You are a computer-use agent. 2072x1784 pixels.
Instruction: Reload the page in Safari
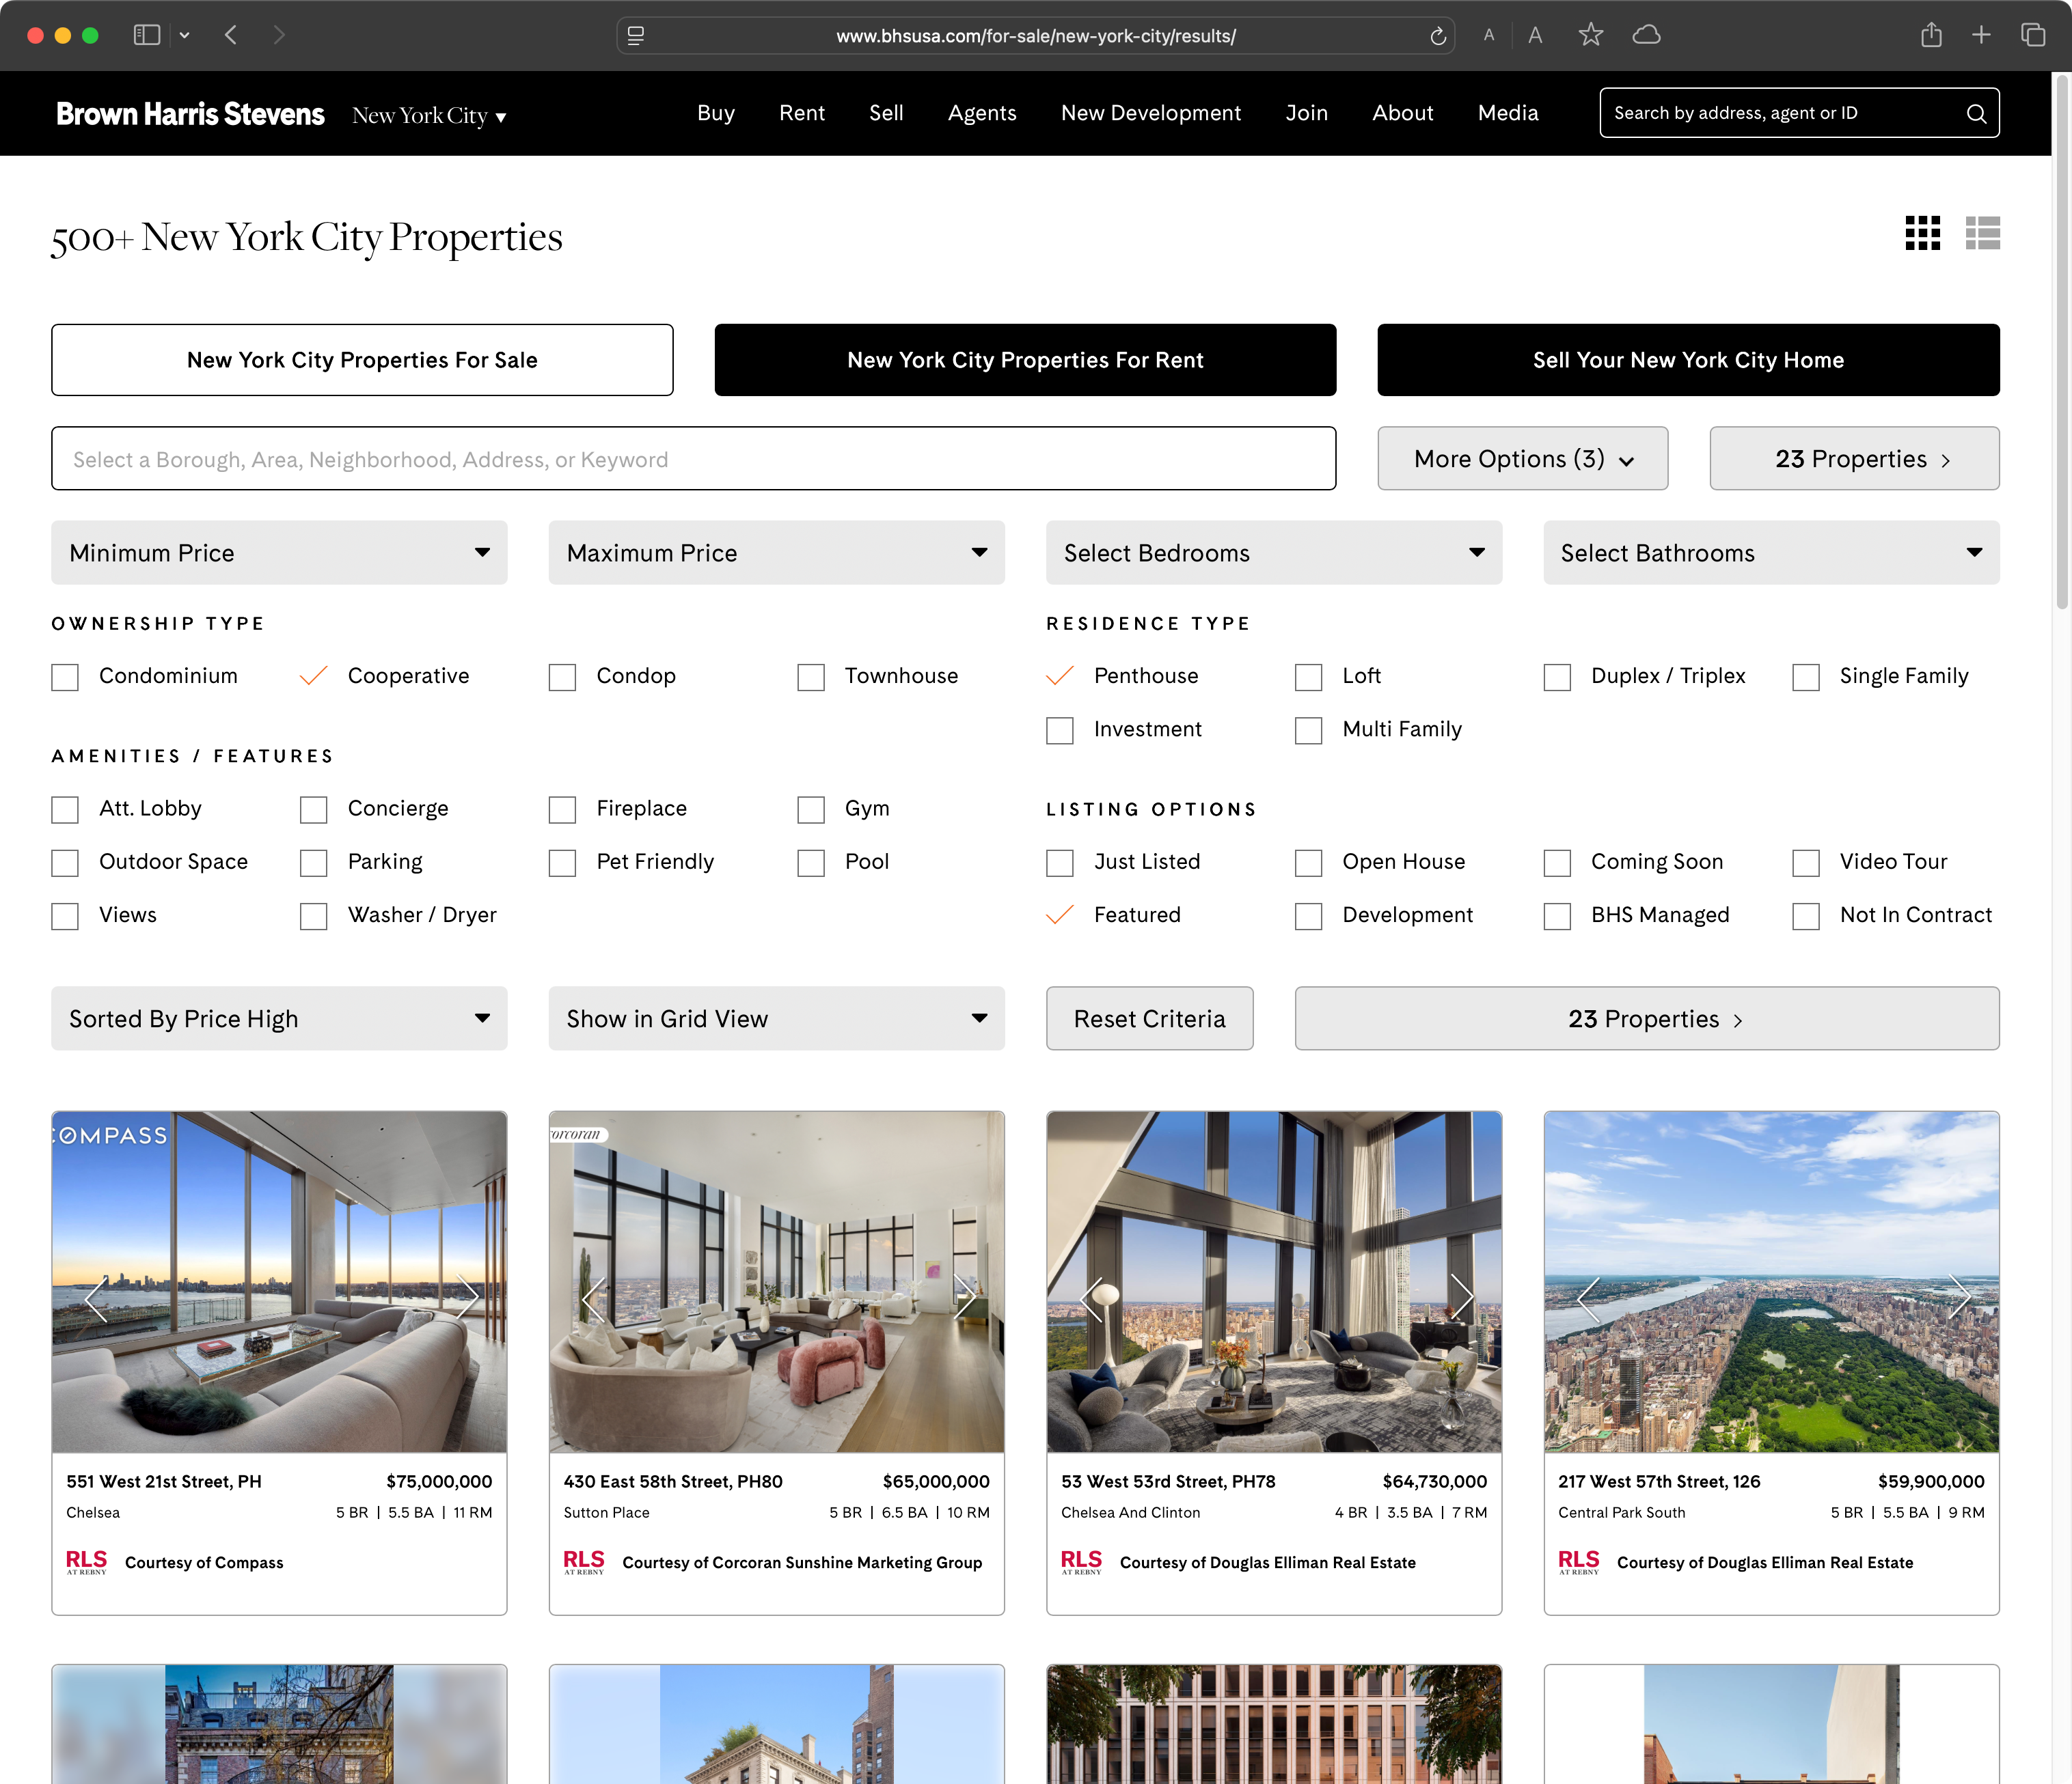(1438, 36)
